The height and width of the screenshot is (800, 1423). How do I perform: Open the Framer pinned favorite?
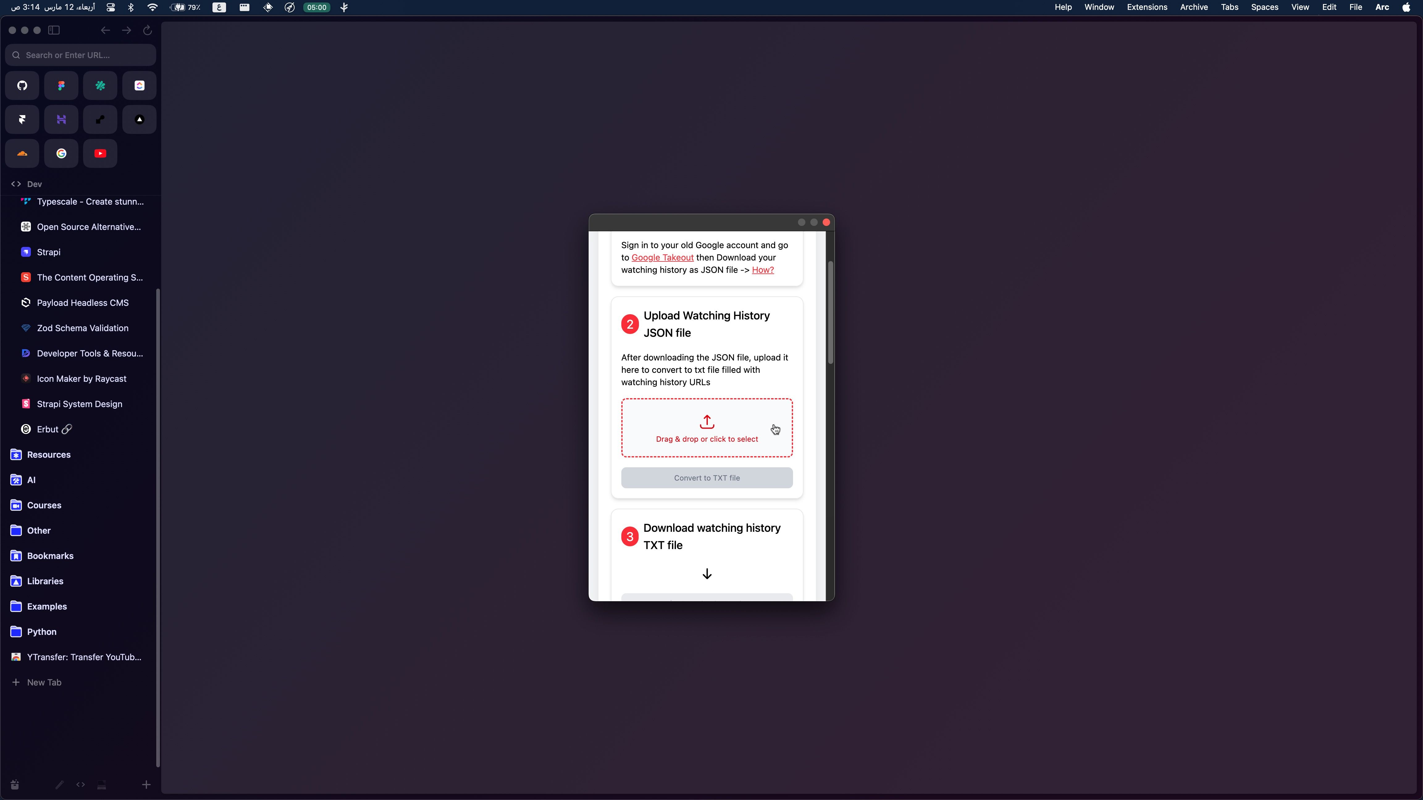22,119
